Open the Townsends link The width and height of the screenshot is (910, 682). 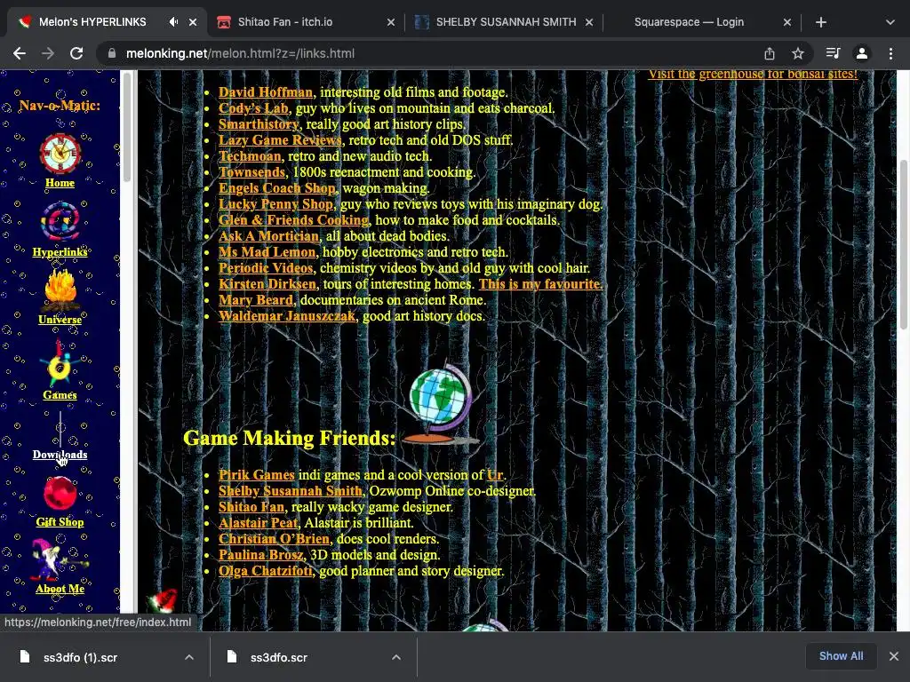tap(251, 172)
